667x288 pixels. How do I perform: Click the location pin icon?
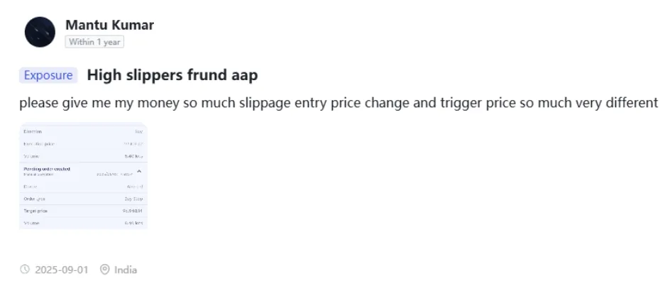104,270
